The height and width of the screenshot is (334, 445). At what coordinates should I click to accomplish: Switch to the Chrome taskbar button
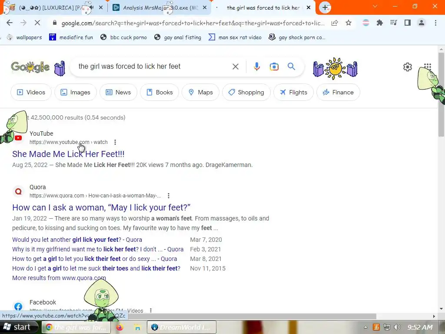pyautogui.click(x=76, y=327)
